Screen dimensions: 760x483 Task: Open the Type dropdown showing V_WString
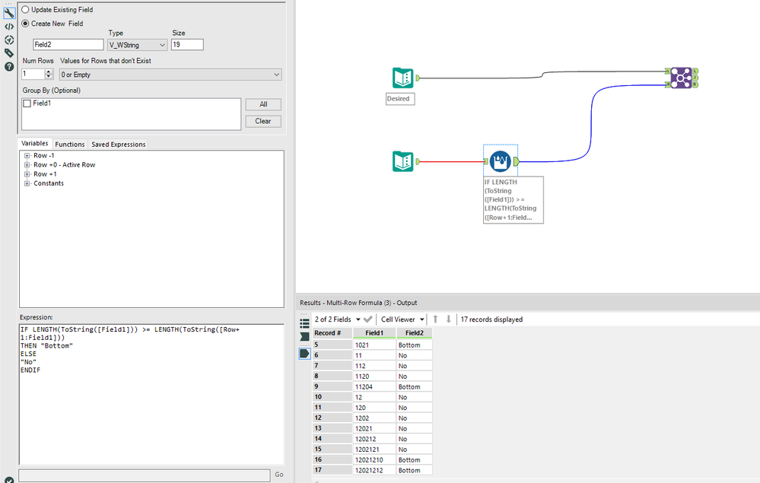[x=138, y=45]
